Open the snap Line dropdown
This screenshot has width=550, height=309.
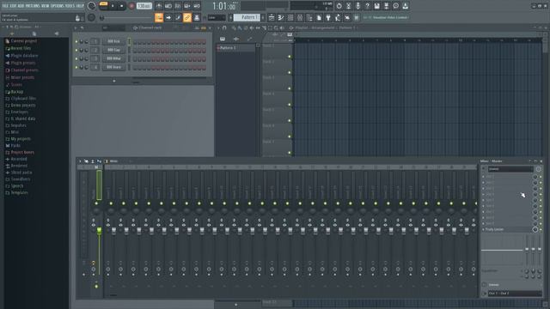click(x=217, y=17)
